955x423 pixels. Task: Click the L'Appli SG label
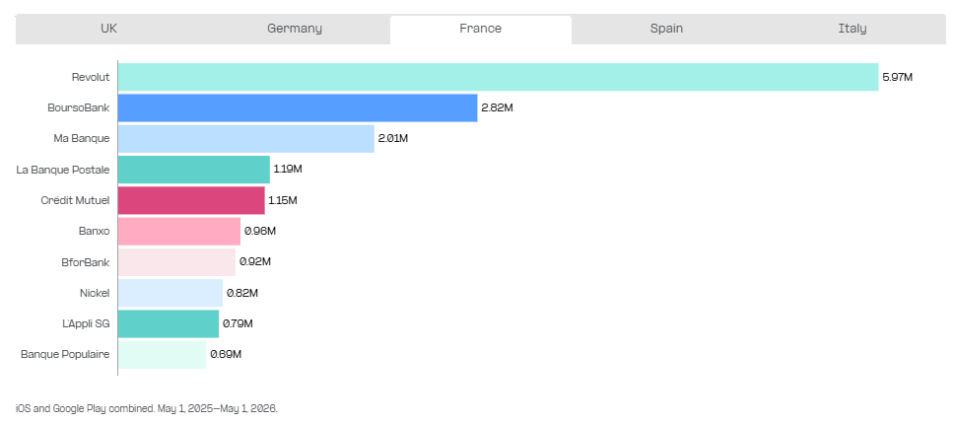(x=87, y=323)
